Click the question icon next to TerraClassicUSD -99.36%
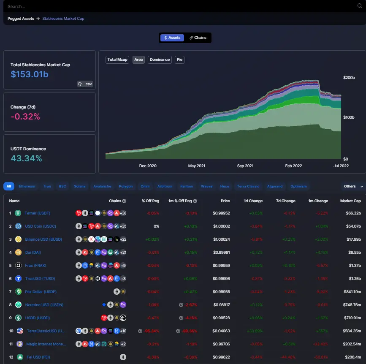 (x=178, y=331)
